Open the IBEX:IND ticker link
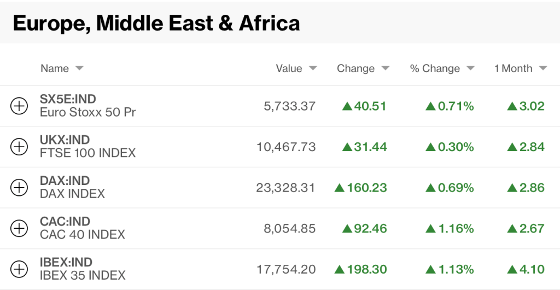Viewport: 560px width, 290px height. pyautogui.click(x=66, y=262)
